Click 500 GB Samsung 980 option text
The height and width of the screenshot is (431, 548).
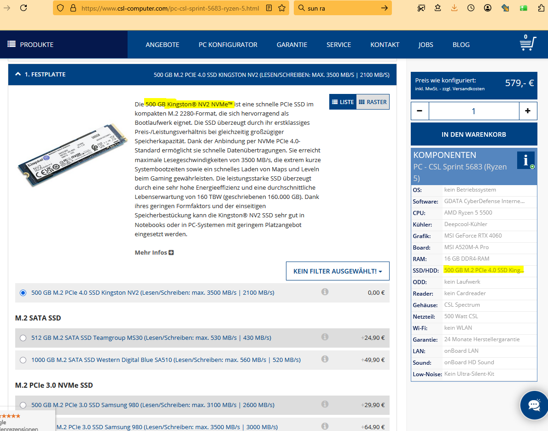click(x=153, y=405)
